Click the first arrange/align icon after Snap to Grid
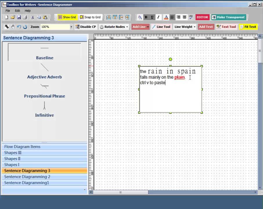The height and width of the screenshot is (209, 263). pos(109,17)
